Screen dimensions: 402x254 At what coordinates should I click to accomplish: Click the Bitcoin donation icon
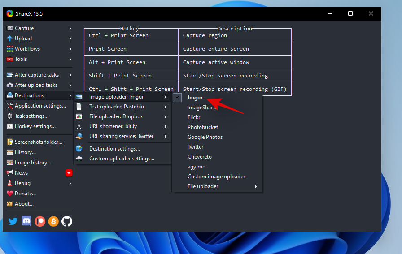coord(53,221)
